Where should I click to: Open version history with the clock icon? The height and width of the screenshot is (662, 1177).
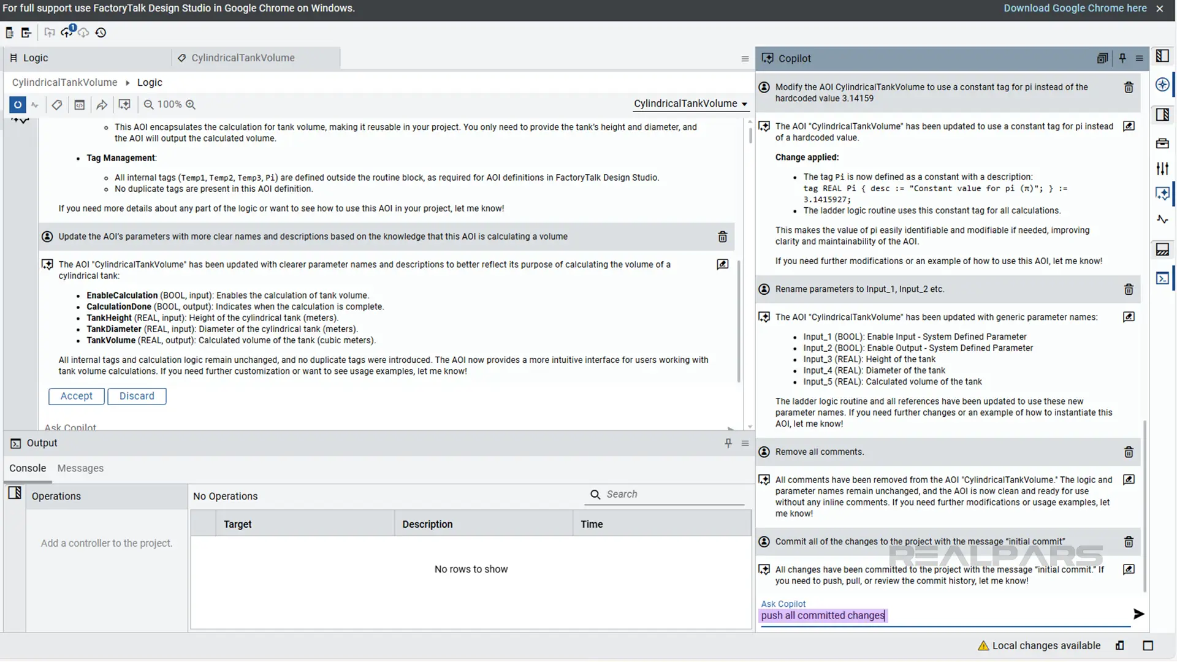(101, 32)
